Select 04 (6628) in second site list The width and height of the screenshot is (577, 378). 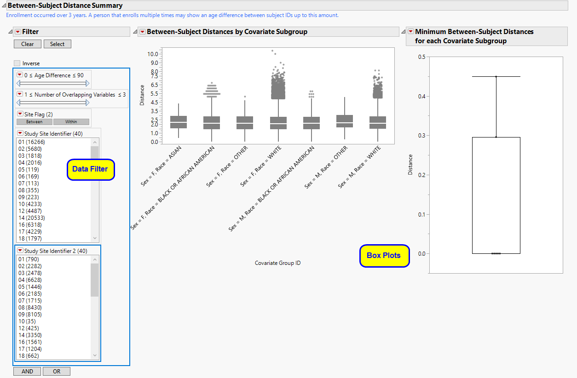click(30, 280)
